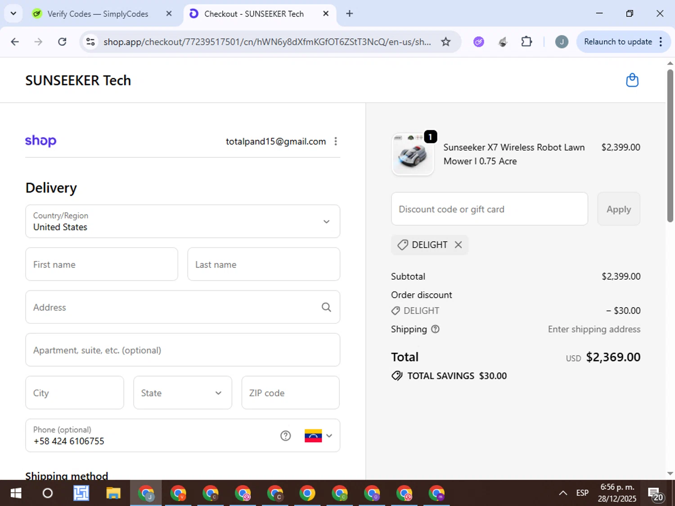Click the City field
The width and height of the screenshot is (675, 506).
(x=75, y=393)
